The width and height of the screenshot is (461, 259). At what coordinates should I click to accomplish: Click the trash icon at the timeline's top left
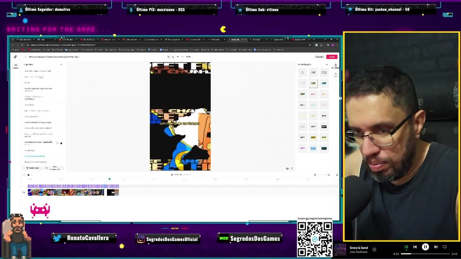(x=28, y=175)
